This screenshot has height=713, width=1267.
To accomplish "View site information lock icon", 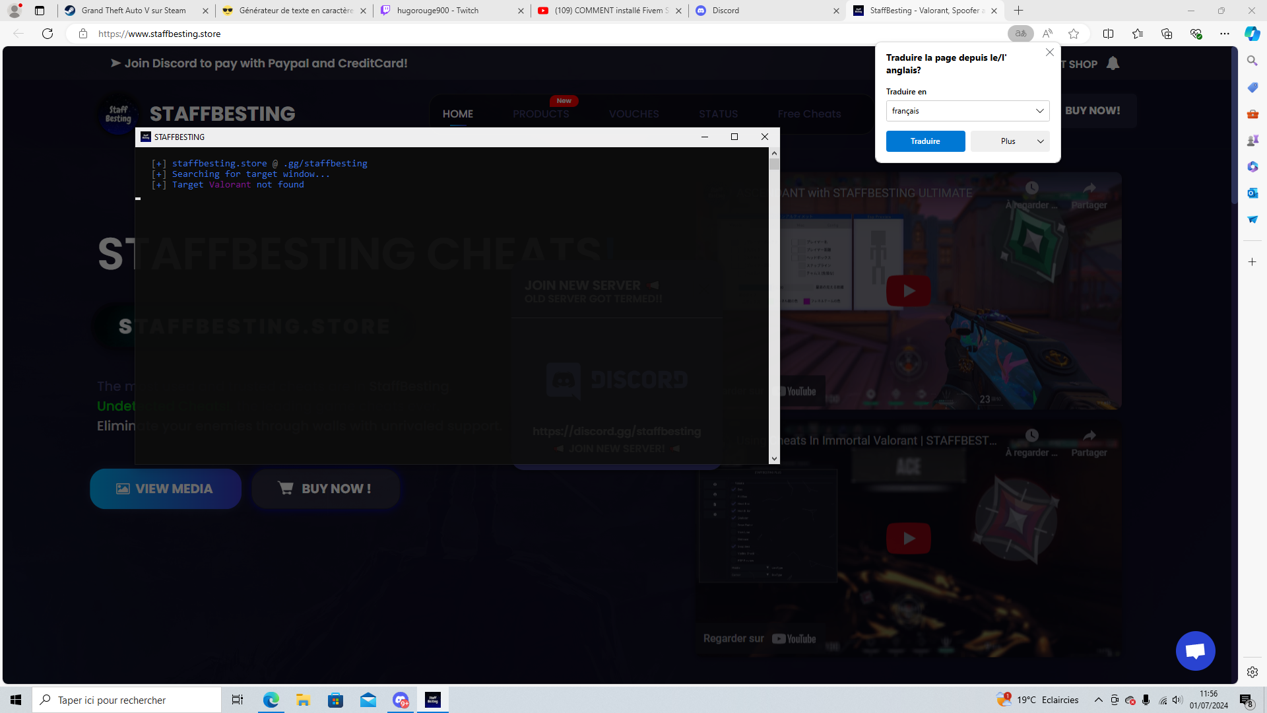I will tap(83, 34).
